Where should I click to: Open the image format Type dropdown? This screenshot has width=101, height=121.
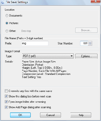[x=48, y=56]
